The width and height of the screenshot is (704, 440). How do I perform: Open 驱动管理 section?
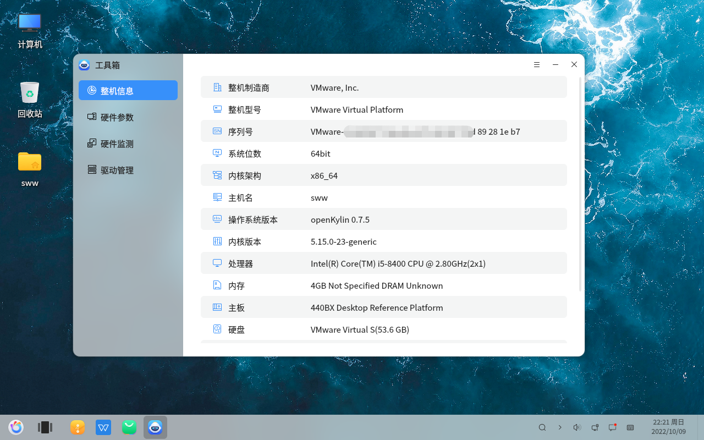click(128, 170)
